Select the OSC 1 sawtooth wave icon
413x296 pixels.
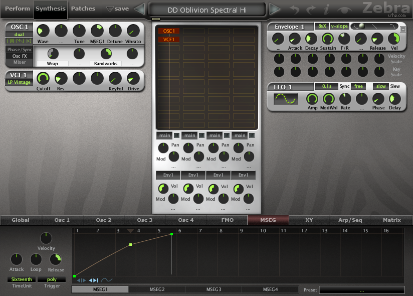20,41
